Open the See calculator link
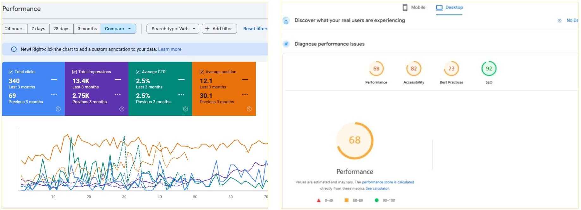The width and height of the screenshot is (581, 210). (377, 189)
